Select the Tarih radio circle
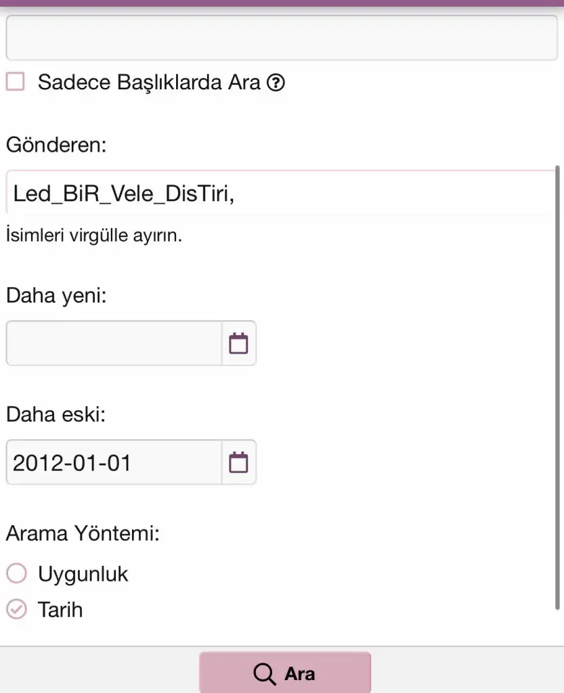The image size is (564, 693). tap(16, 609)
